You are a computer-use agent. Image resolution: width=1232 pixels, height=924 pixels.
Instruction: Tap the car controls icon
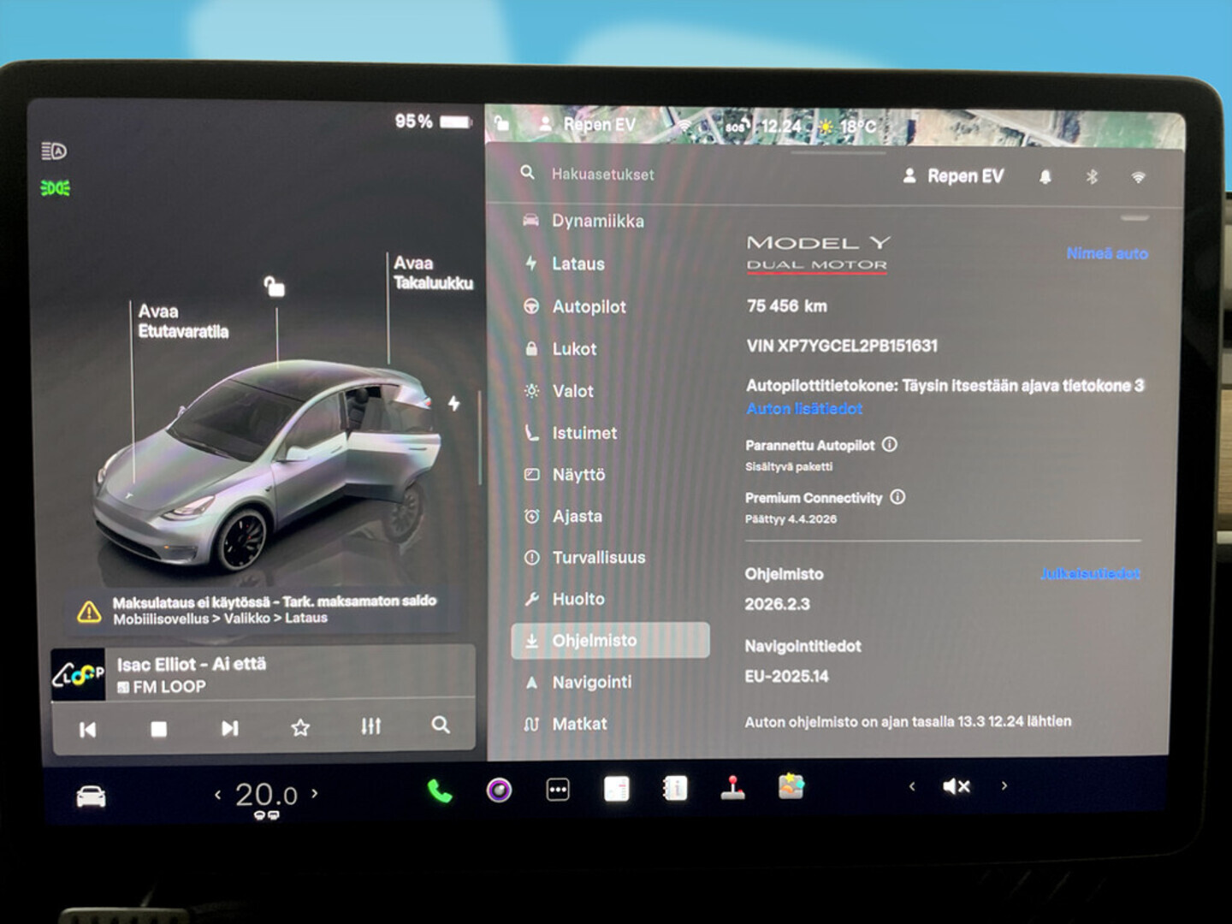tap(91, 797)
